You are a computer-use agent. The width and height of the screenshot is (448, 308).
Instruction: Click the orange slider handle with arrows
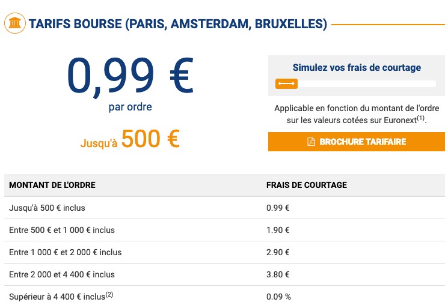tap(286, 83)
